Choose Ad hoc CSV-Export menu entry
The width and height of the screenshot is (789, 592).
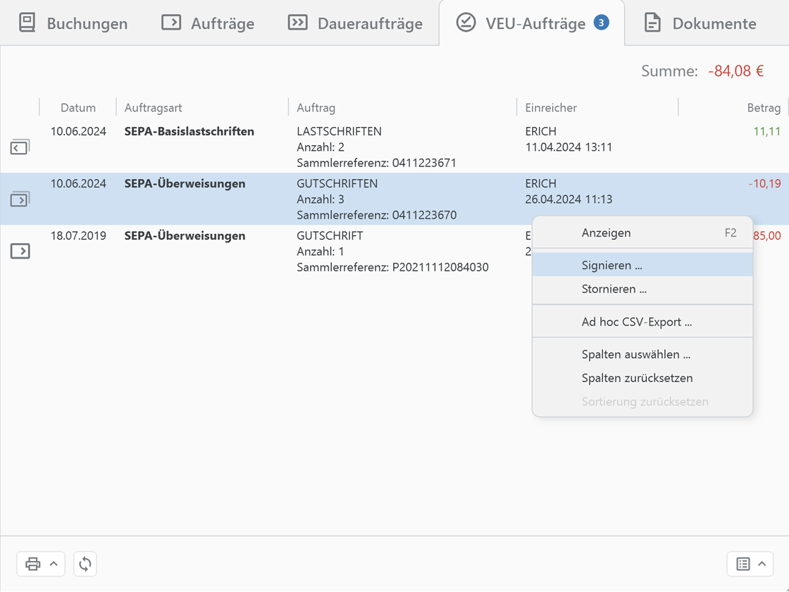pyautogui.click(x=636, y=322)
